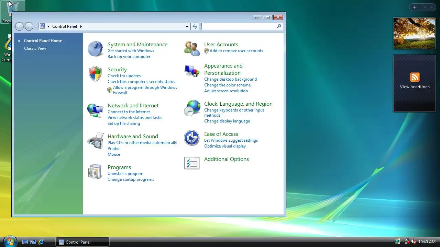
Task: Click Change keyboards or other input methods
Action: (x=234, y=113)
